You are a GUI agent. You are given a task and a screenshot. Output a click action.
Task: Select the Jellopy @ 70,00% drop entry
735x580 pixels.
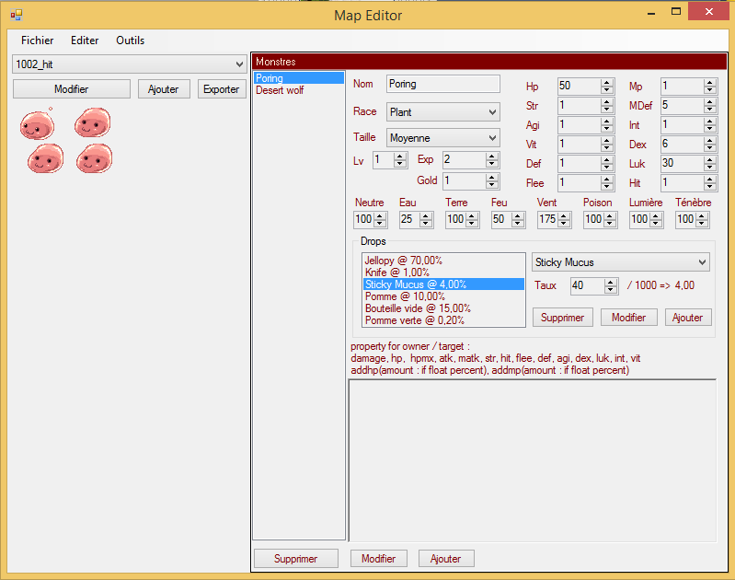point(443,261)
